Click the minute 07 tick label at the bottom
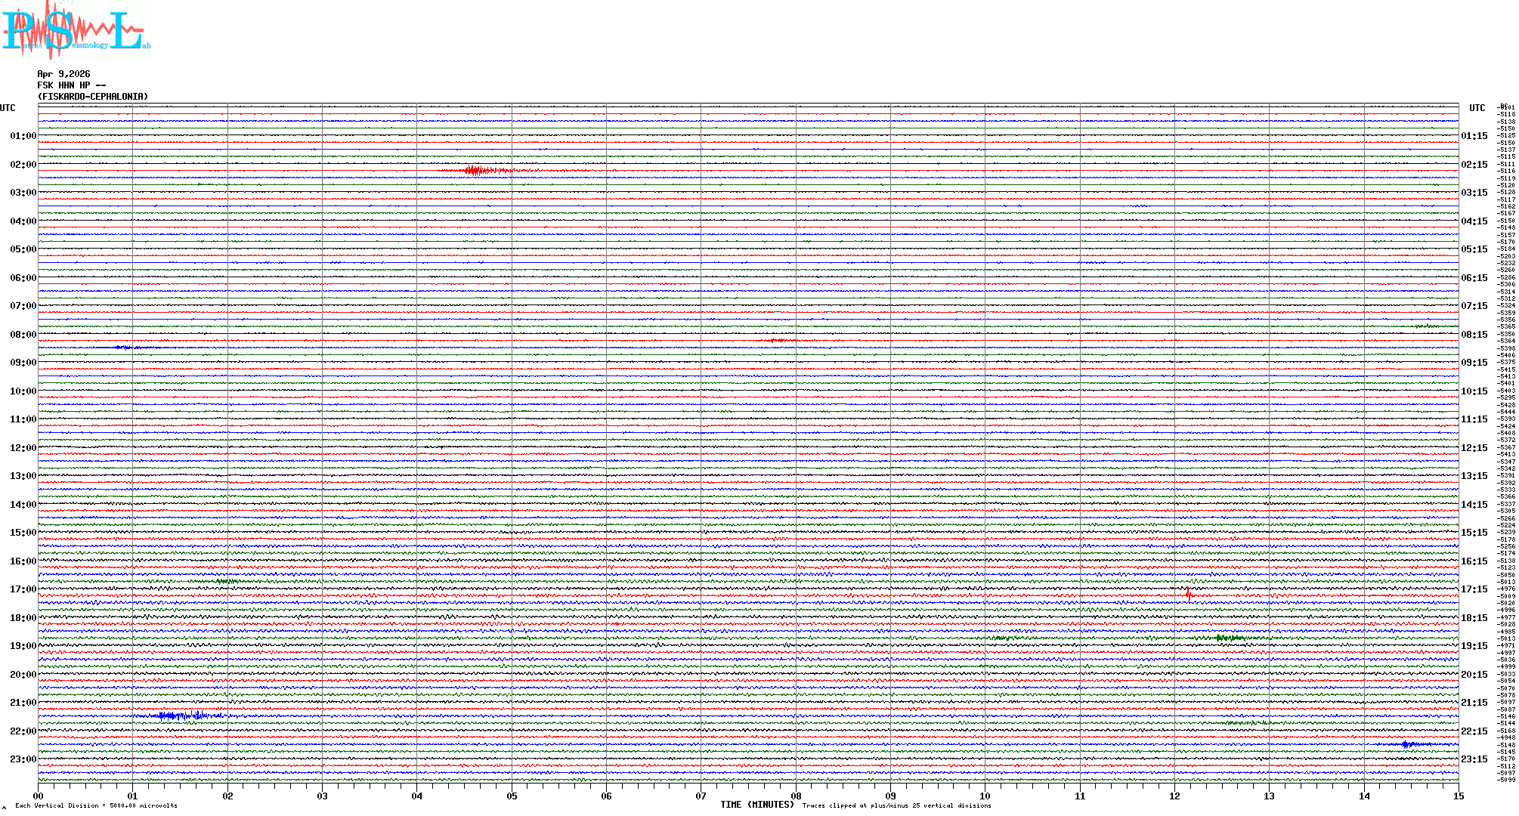 pos(701,796)
